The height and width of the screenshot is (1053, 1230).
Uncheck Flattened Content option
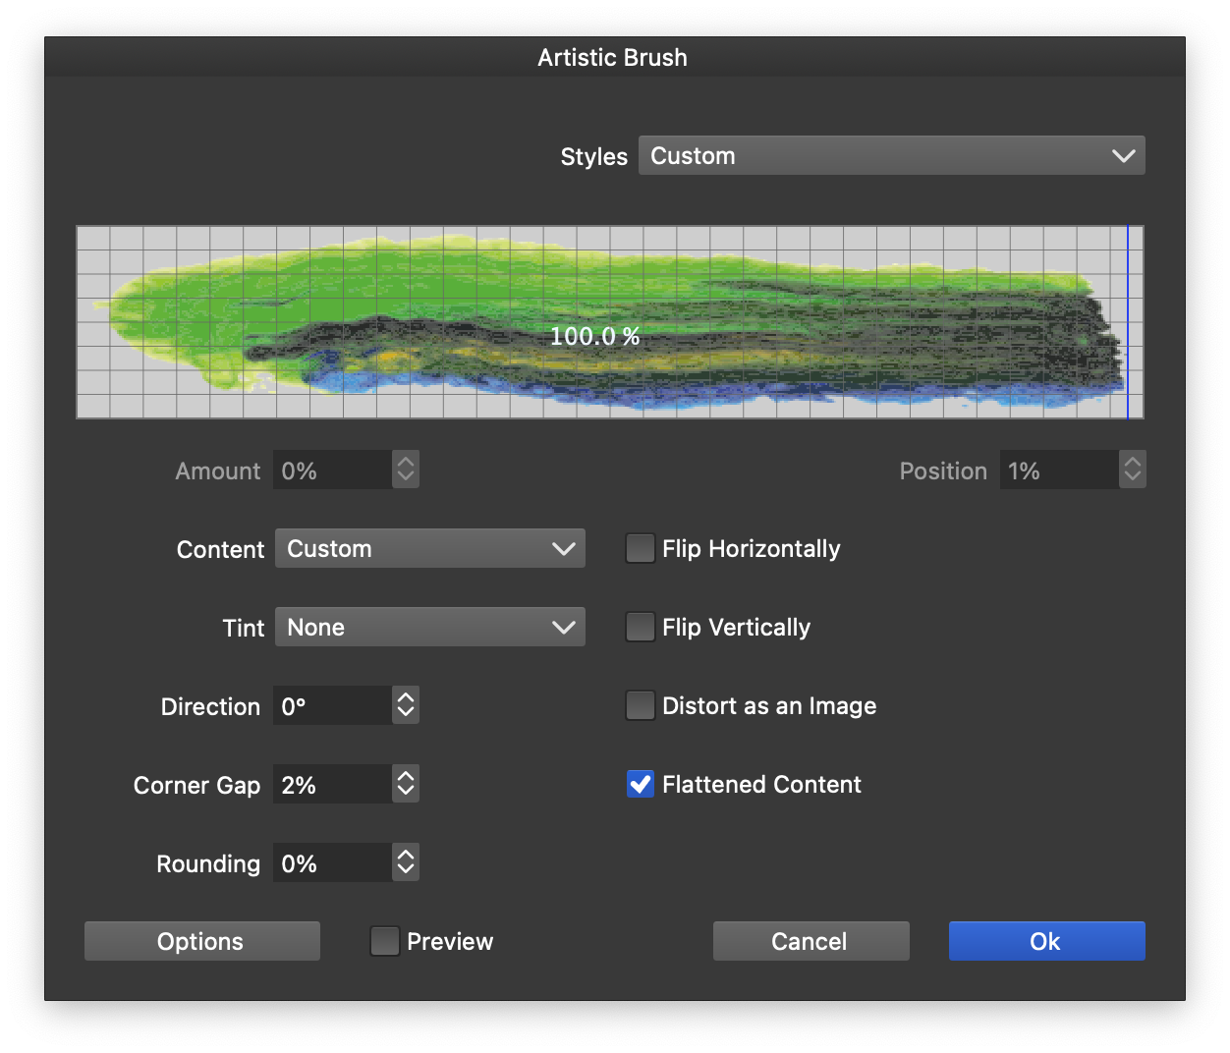[x=641, y=785]
